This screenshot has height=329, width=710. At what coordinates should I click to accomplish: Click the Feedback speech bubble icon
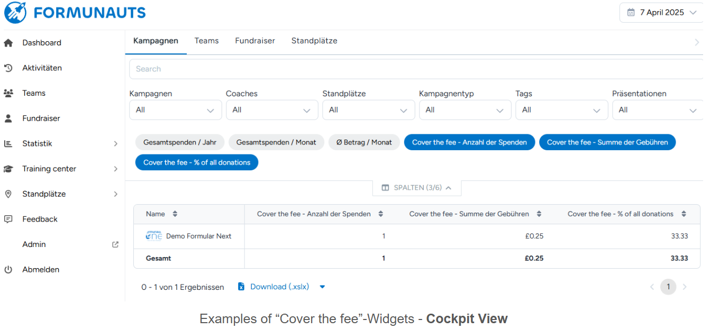point(8,219)
